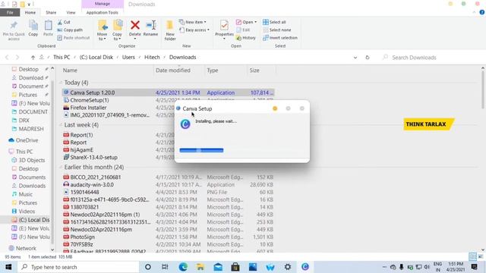Expand the Open dropdown in ribbon
This screenshot has width=486, height=273.
246,22
